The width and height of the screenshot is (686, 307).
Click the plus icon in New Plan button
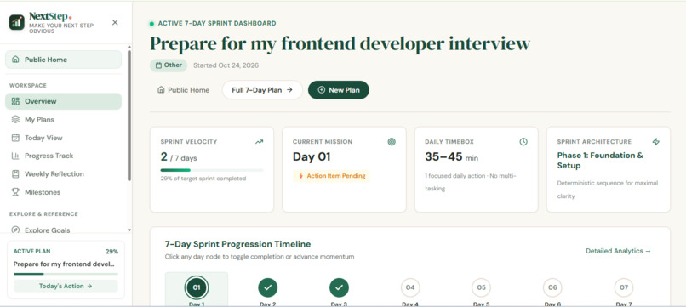322,90
